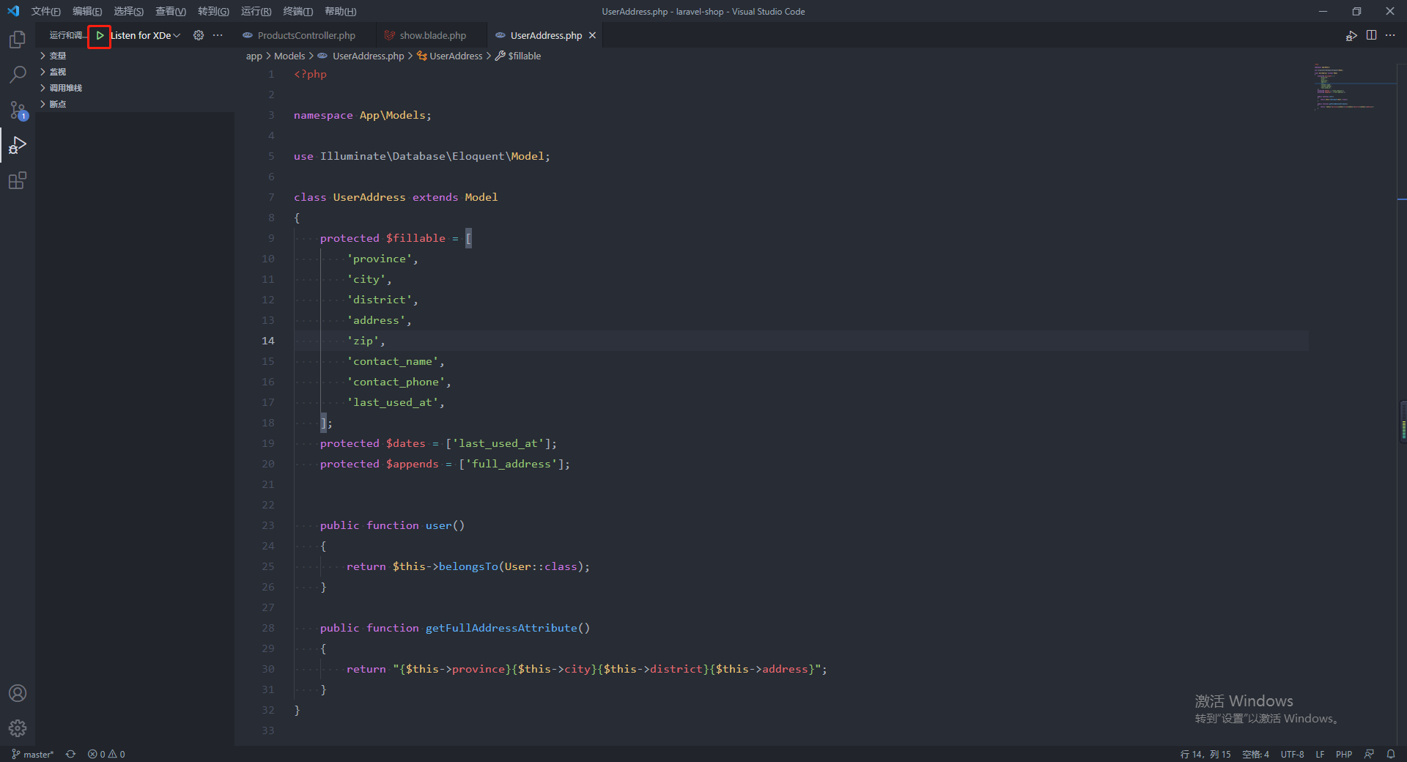Open the Extensions view
This screenshot has height=762, width=1407.
click(18, 180)
